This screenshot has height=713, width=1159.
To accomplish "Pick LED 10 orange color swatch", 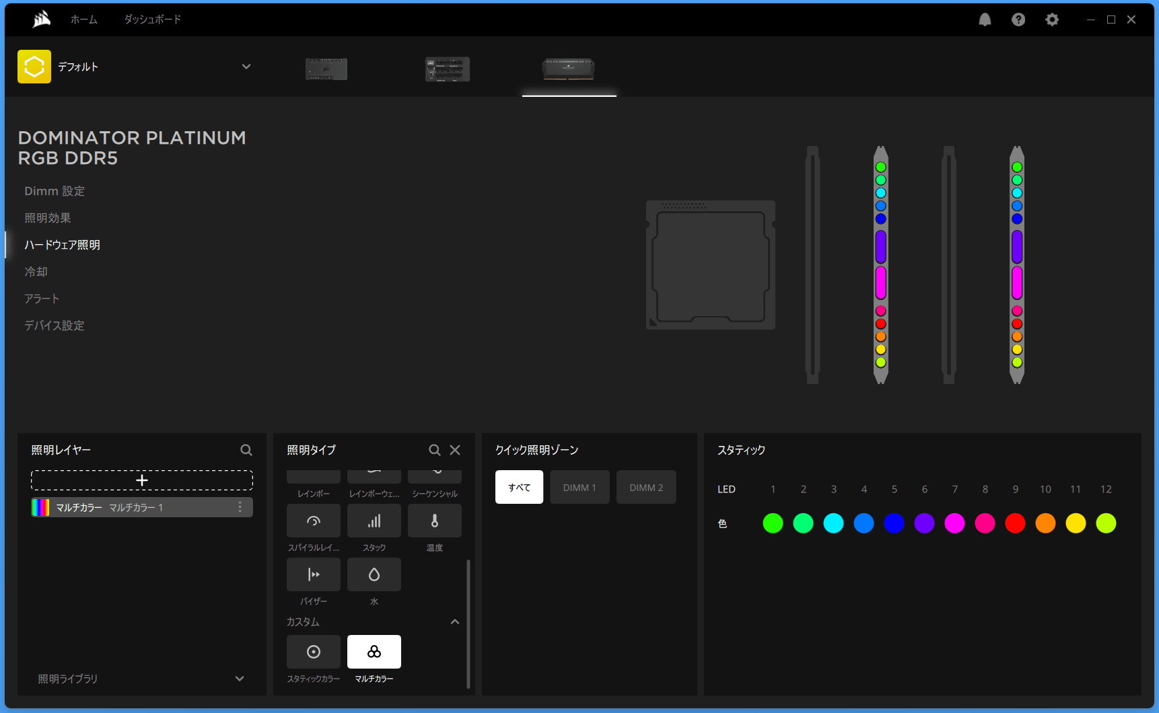I will [x=1045, y=523].
